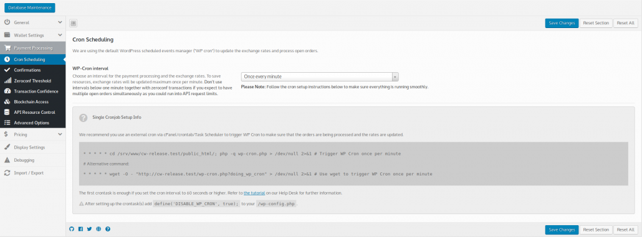This screenshot has width=642, height=237.
Task: Click the Zeroconf Threshold signal bars icon
Action: pos(7,80)
